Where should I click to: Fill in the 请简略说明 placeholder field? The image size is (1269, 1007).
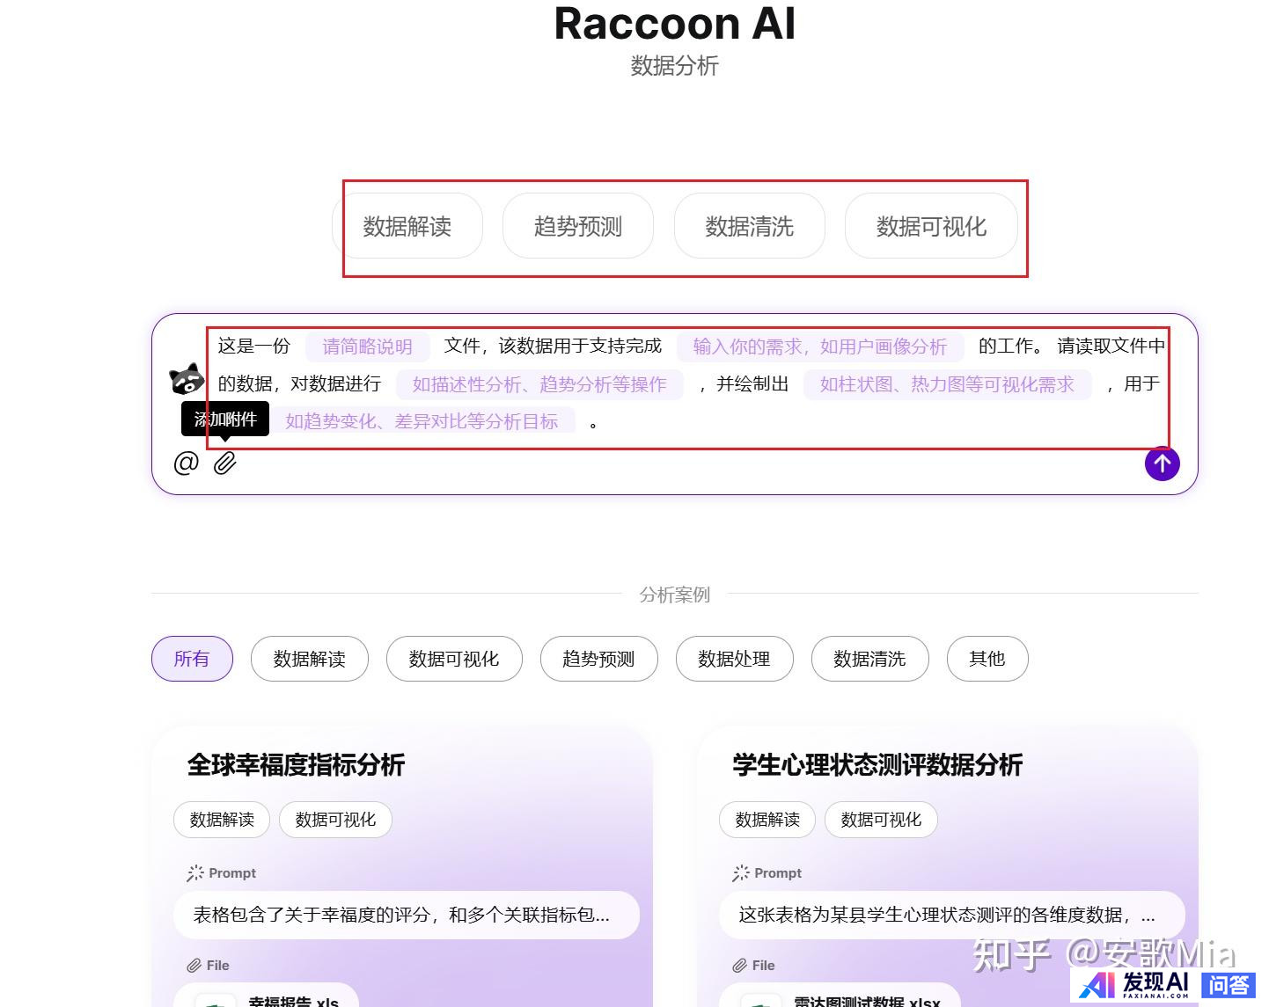click(x=367, y=347)
